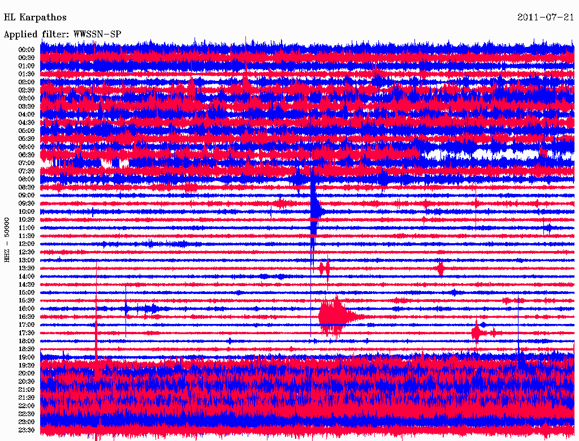
Task: Select the 21:00 time label
Action: pyautogui.click(x=27, y=390)
